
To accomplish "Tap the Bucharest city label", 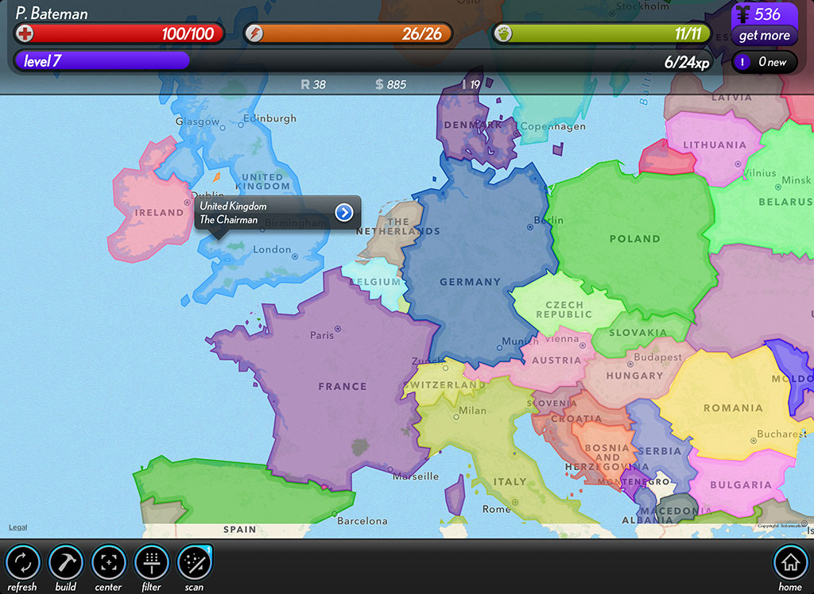I will pos(781,434).
